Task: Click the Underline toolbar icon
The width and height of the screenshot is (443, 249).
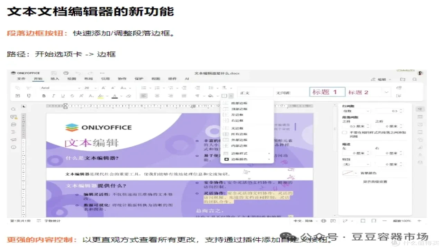Action: click(63, 96)
